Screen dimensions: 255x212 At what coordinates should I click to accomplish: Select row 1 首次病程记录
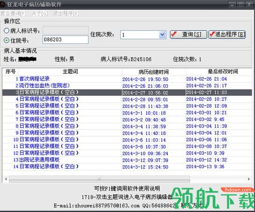127,79
